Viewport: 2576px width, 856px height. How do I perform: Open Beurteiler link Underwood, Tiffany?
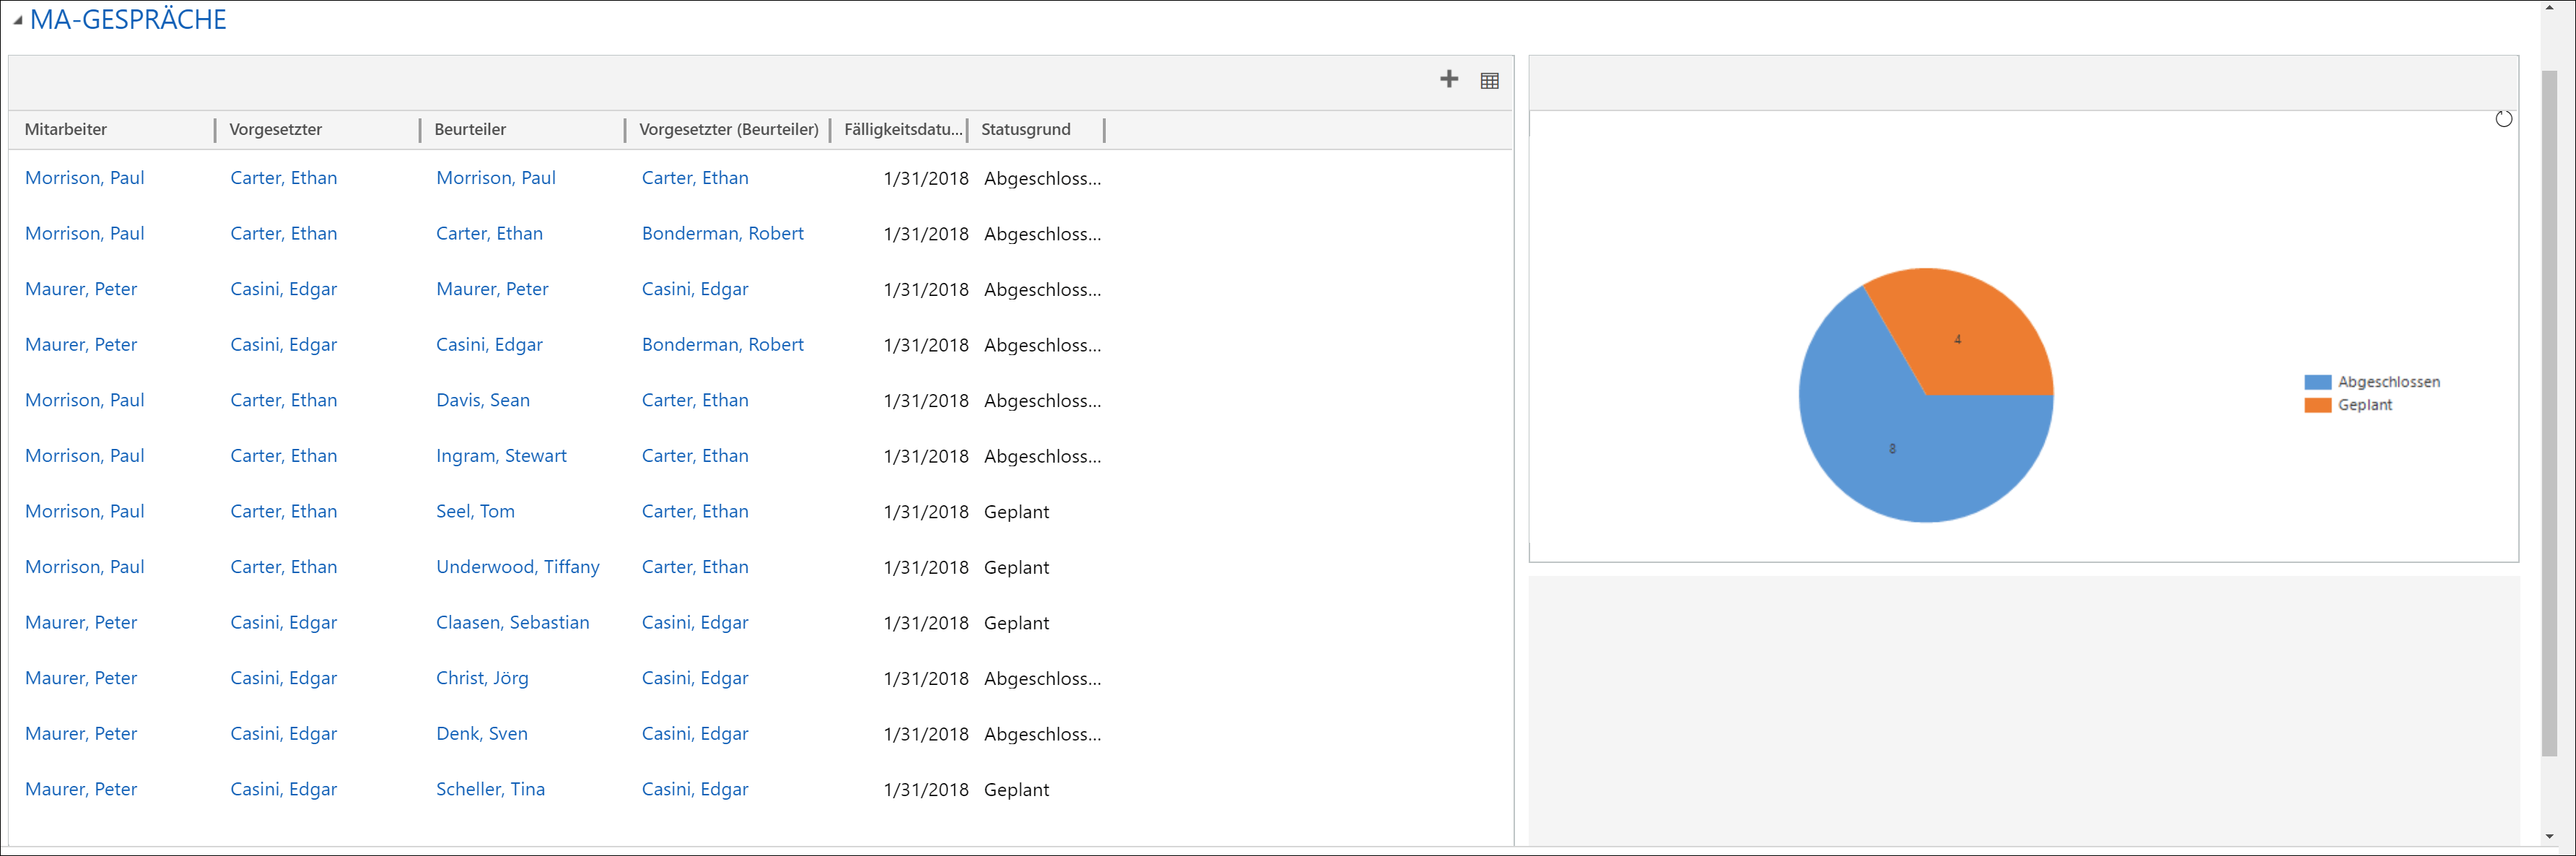tap(518, 567)
